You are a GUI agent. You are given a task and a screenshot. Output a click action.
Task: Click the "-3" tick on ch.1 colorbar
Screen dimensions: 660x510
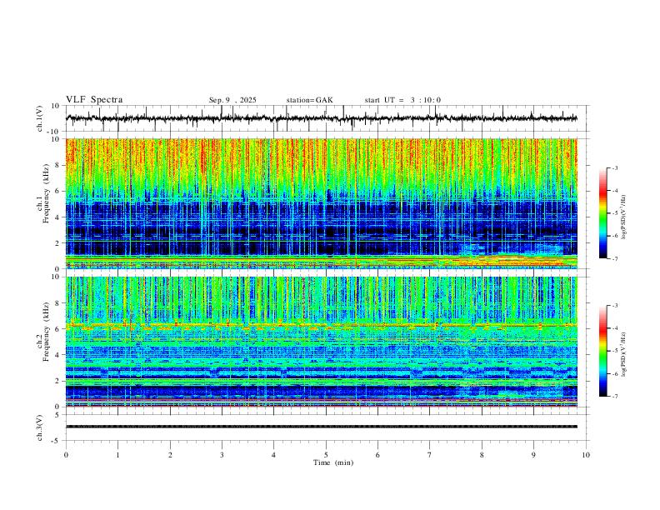pyautogui.click(x=615, y=167)
